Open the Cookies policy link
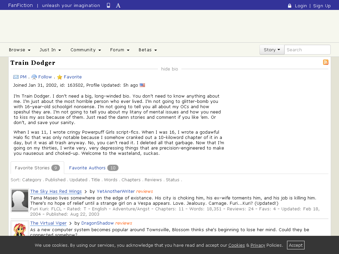Screen dimensions: 339x254 click(x=236, y=245)
